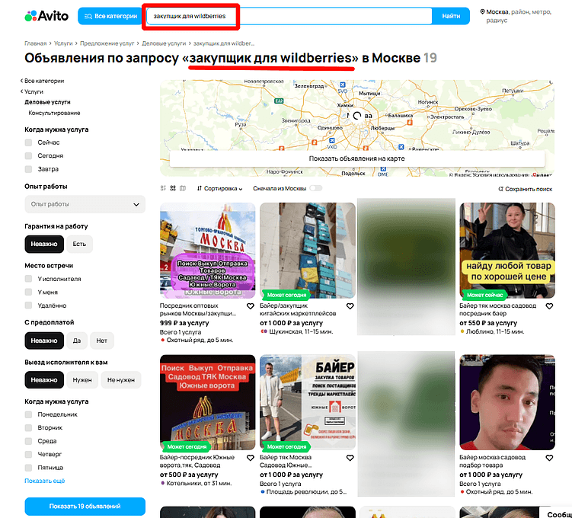Select Есть under Гарантия на работу
Image resolution: width=572 pixels, height=518 pixels.
point(79,244)
